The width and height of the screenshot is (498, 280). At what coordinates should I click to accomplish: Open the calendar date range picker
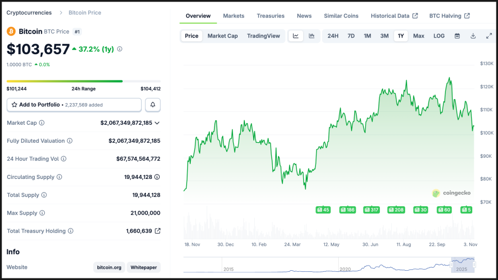click(x=457, y=36)
